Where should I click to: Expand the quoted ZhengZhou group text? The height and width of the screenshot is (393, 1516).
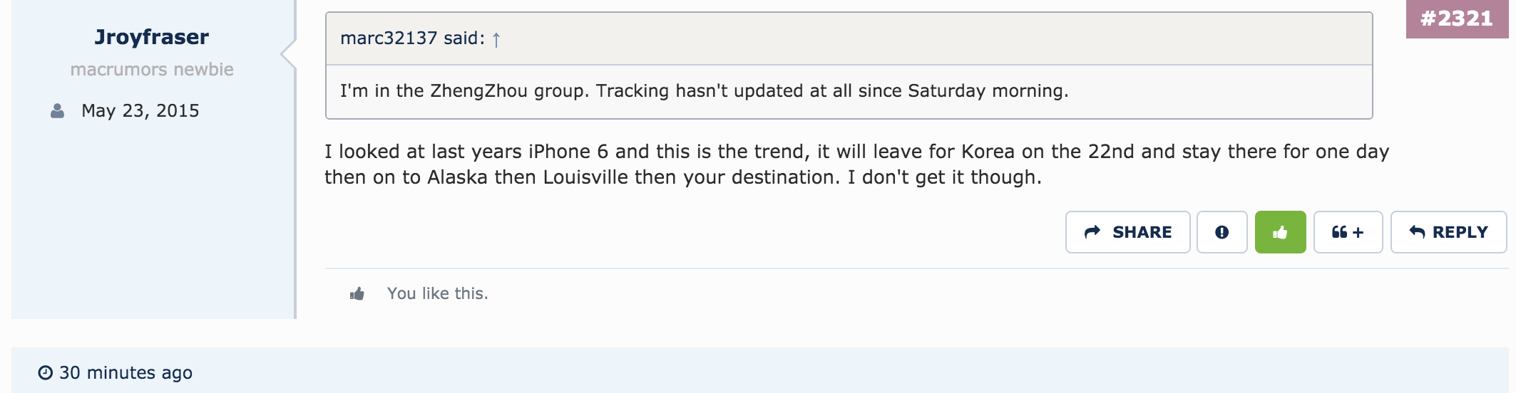(x=705, y=91)
